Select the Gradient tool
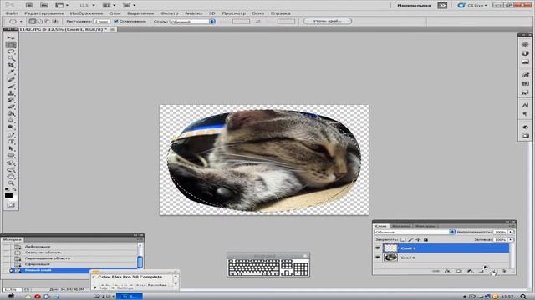The height and width of the screenshot is (300, 535). [x=11, y=113]
